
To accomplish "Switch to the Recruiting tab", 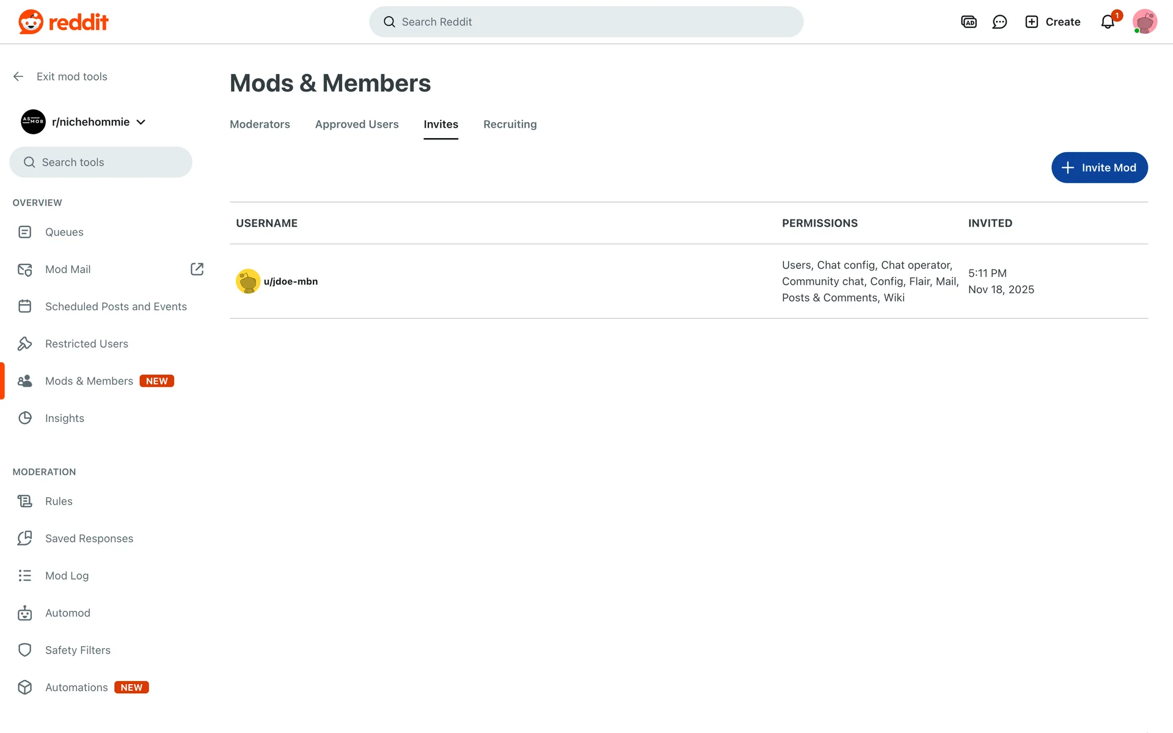I will point(510,124).
